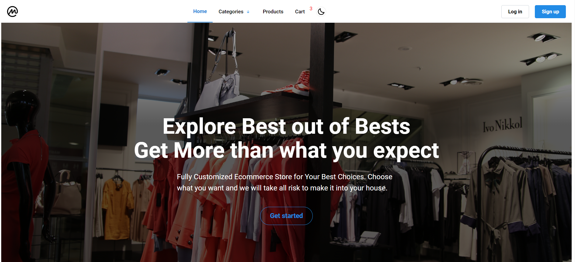The height and width of the screenshot is (262, 575).
Task: Open the Categories menu
Action: [234, 12]
